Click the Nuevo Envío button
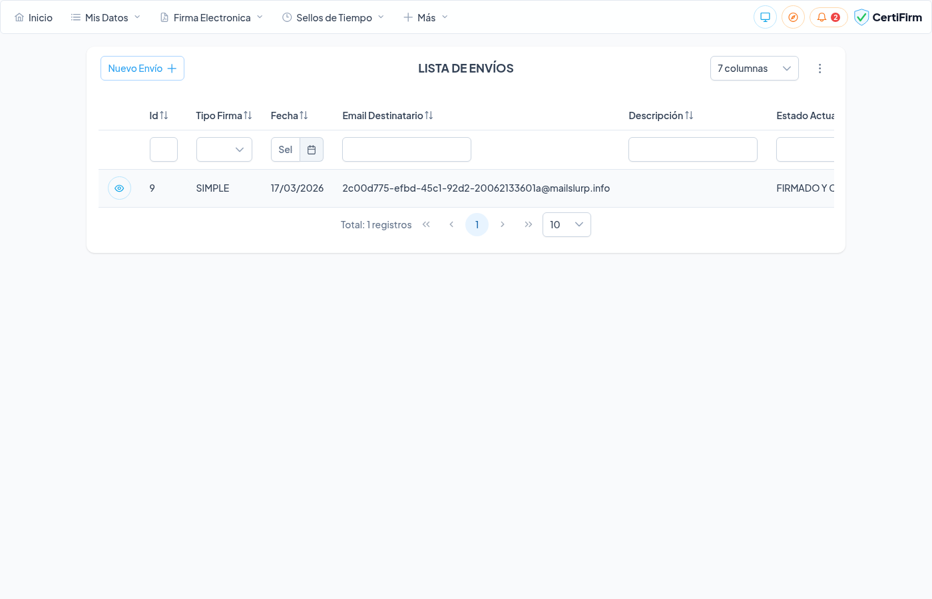The height and width of the screenshot is (599, 932). click(142, 69)
